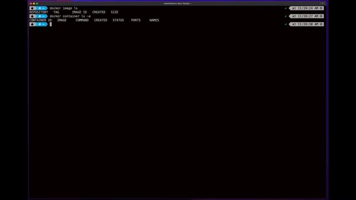Click the red close window button
Viewport: 356px width, 200px height.
(x=31, y=4)
